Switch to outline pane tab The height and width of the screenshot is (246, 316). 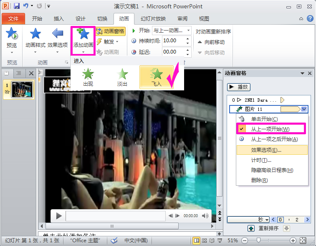point(19,73)
